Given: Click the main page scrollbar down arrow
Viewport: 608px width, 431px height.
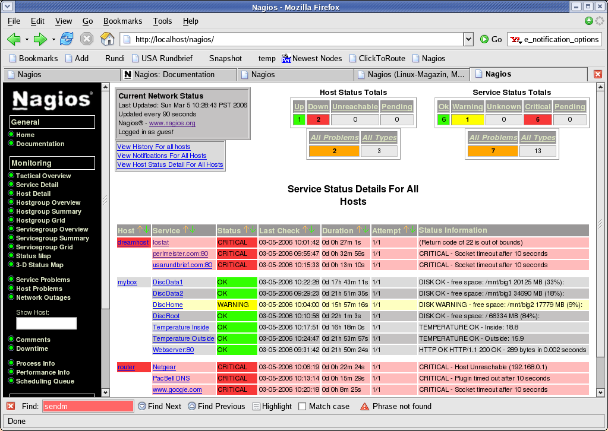Looking at the screenshot, I should 600,392.
